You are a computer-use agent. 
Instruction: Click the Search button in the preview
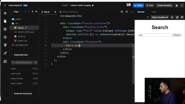point(177,35)
